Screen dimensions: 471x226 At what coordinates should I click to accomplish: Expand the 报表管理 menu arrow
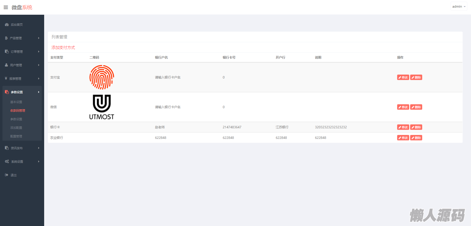[39, 79]
